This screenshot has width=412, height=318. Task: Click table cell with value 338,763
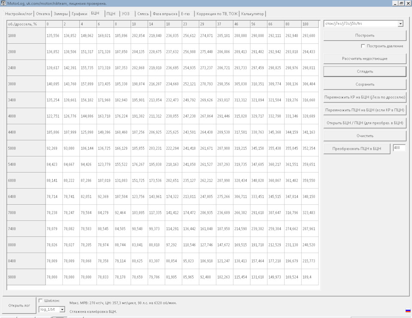coord(258,132)
